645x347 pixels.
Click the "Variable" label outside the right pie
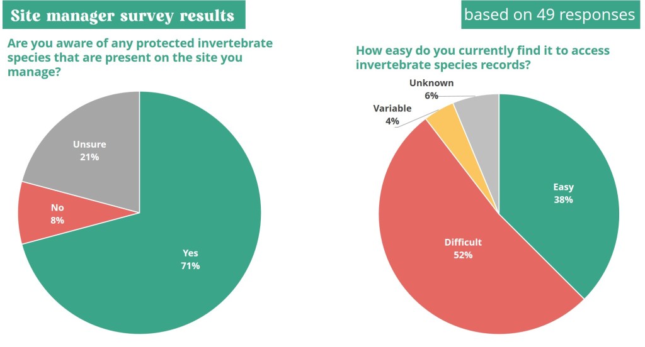(392, 108)
